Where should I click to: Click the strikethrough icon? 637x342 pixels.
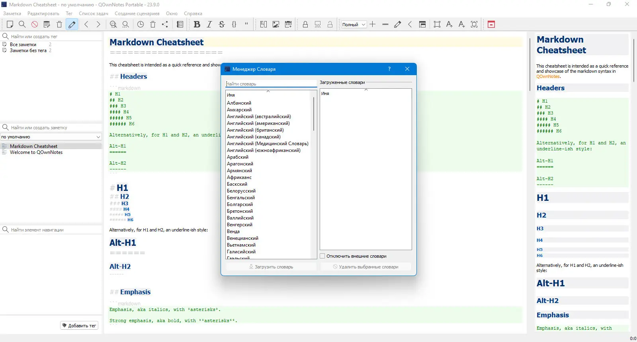(222, 24)
